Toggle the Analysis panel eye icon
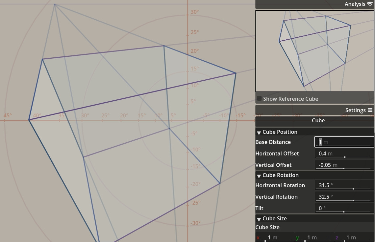The width and height of the screenshot is (375, 242). [x=370, y=4]
